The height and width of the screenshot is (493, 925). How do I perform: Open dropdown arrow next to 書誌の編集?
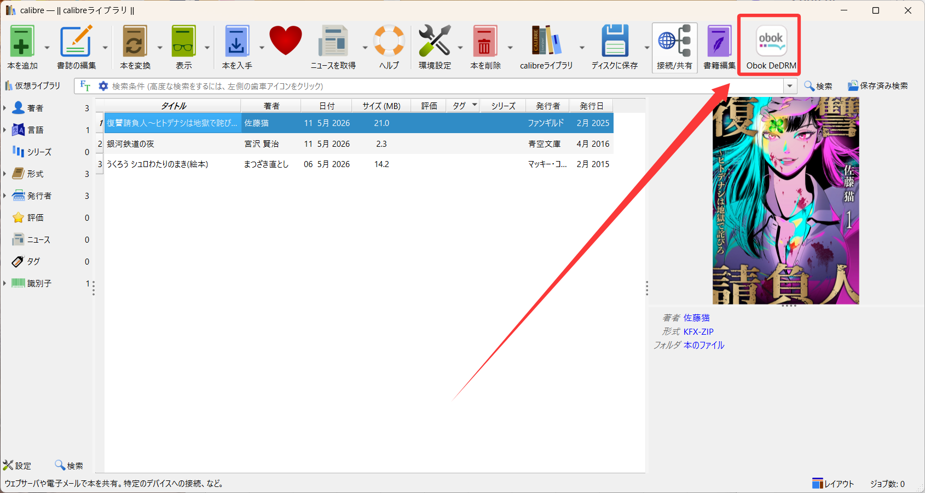tap(105, 48)
